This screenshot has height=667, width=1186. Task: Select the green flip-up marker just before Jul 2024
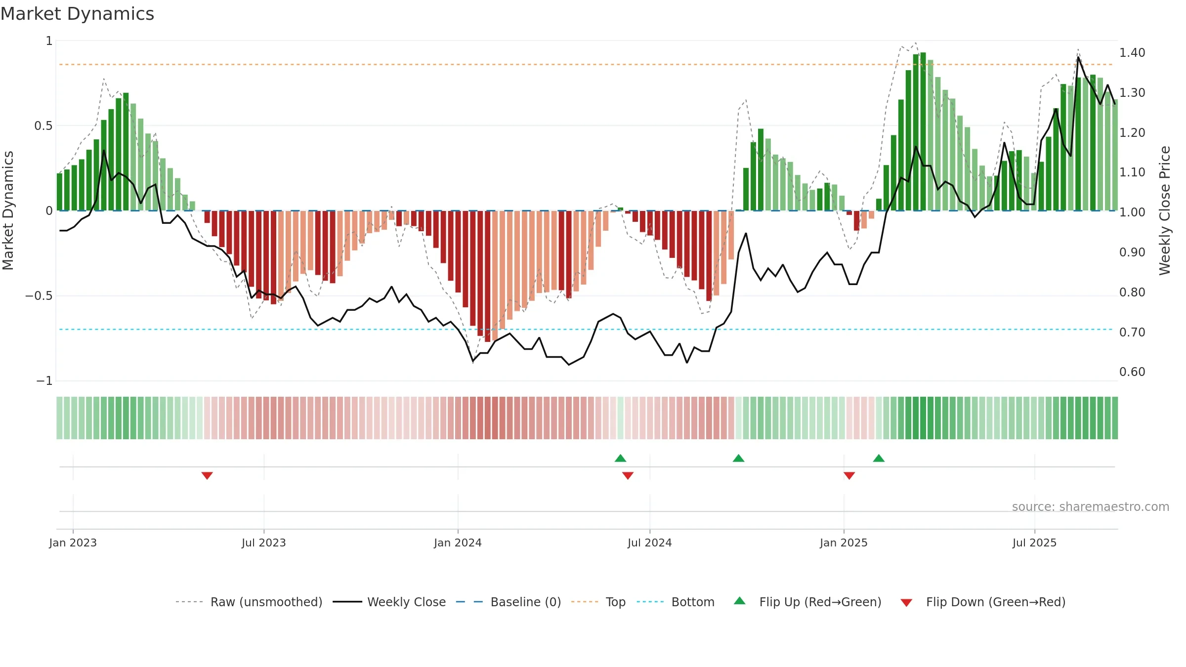(x=621, y=458)
